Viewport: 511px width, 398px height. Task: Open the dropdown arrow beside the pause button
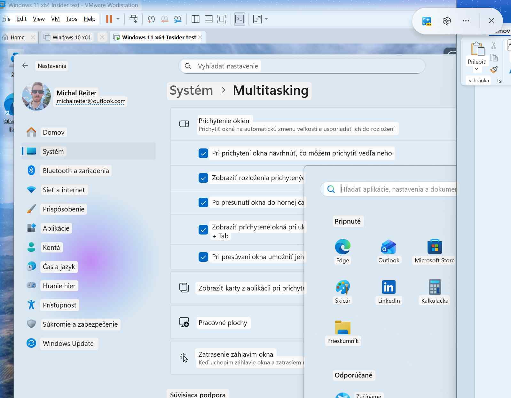click(x=118, y=19)
